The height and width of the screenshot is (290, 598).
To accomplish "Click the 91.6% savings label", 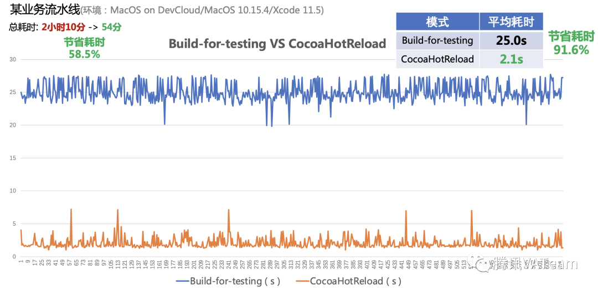I will 571,49.
